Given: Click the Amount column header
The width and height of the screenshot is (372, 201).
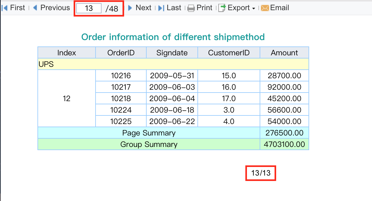Looking at the screenshot, I should (x=284, y=52).
